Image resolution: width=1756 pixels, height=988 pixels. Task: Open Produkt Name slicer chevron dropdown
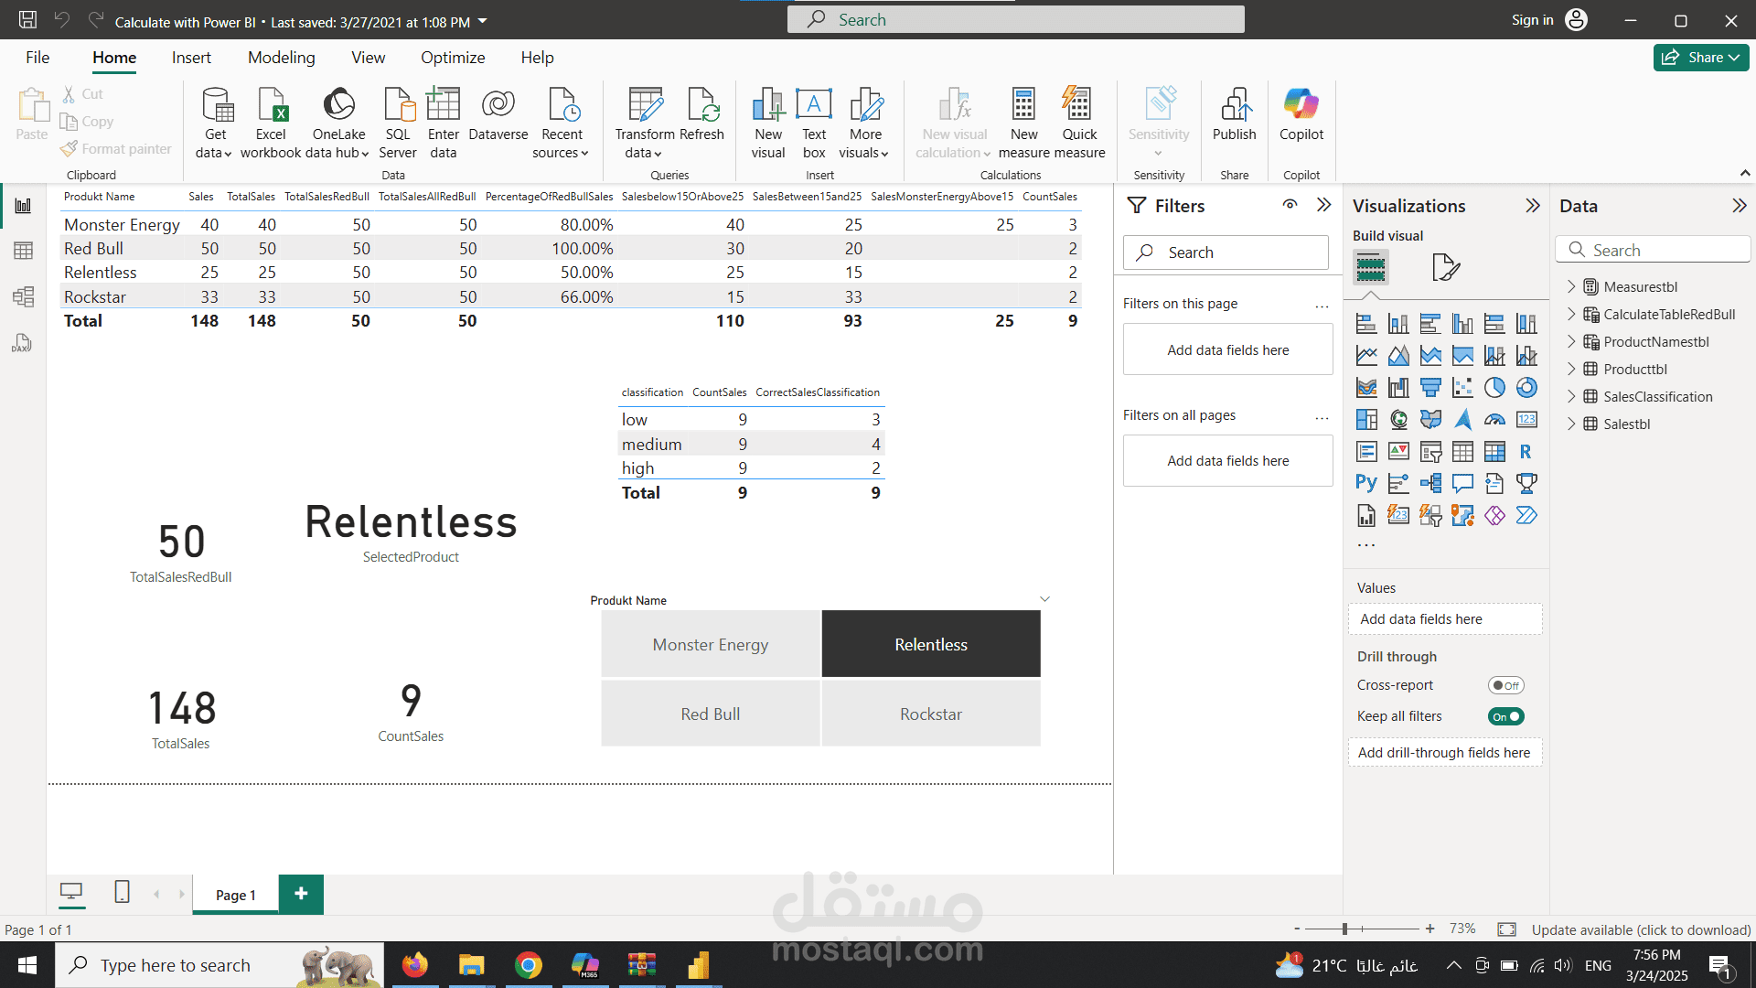(1044, 599)
